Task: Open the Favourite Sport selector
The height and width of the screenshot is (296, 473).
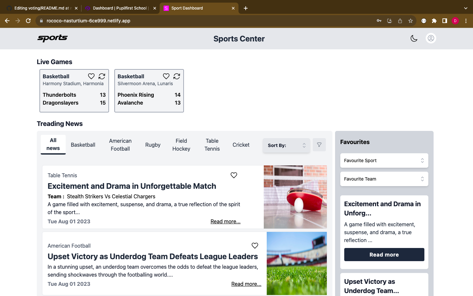Action: pos(384,160)
